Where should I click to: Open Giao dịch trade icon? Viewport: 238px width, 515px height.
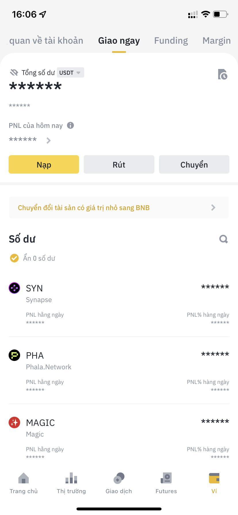pyautogui.click(x=119, y=479)
